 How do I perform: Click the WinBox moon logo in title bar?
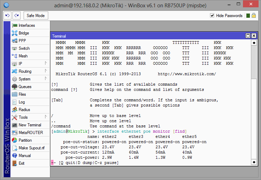click(6, 5)
